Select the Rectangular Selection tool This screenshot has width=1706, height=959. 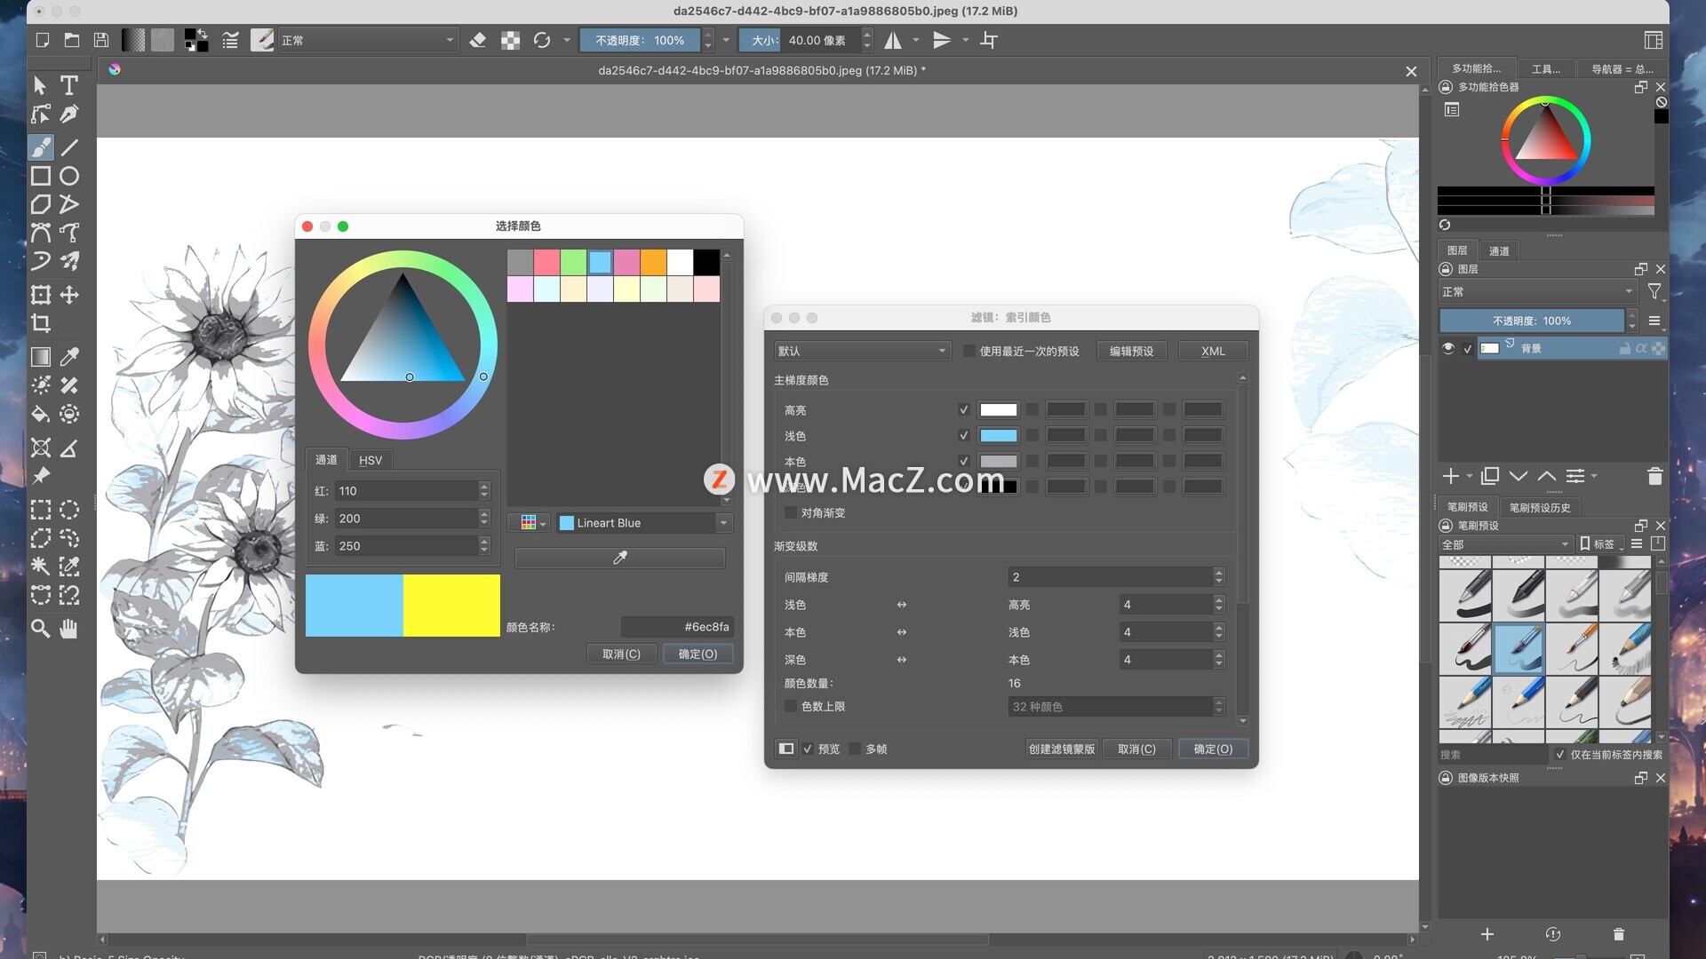41,510
